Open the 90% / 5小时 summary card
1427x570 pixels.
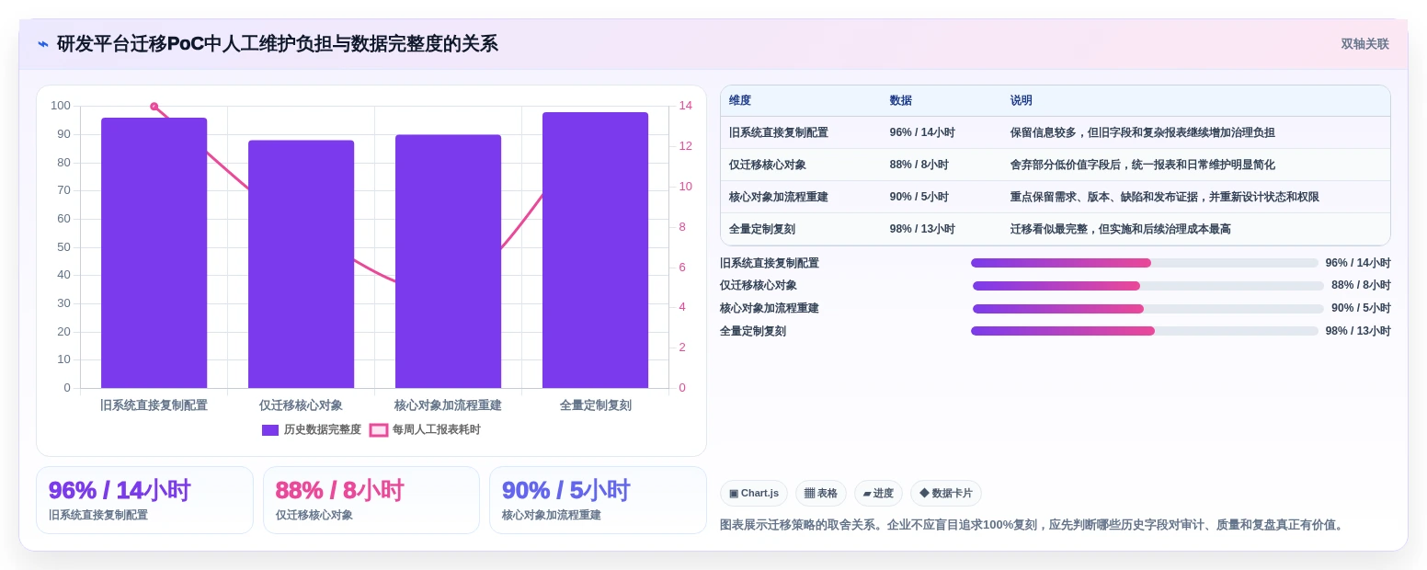click(598, 500)
